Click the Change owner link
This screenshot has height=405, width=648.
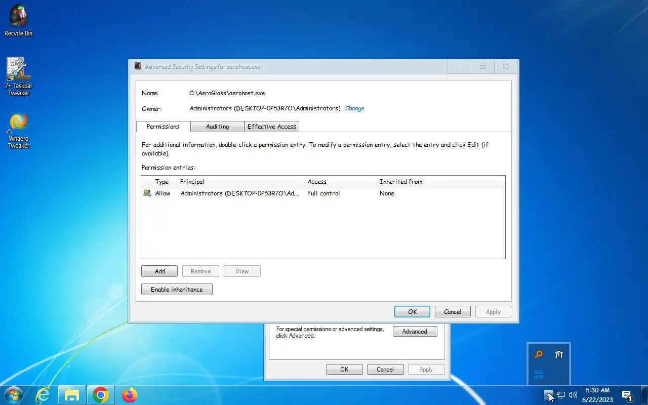coord(354,108)
